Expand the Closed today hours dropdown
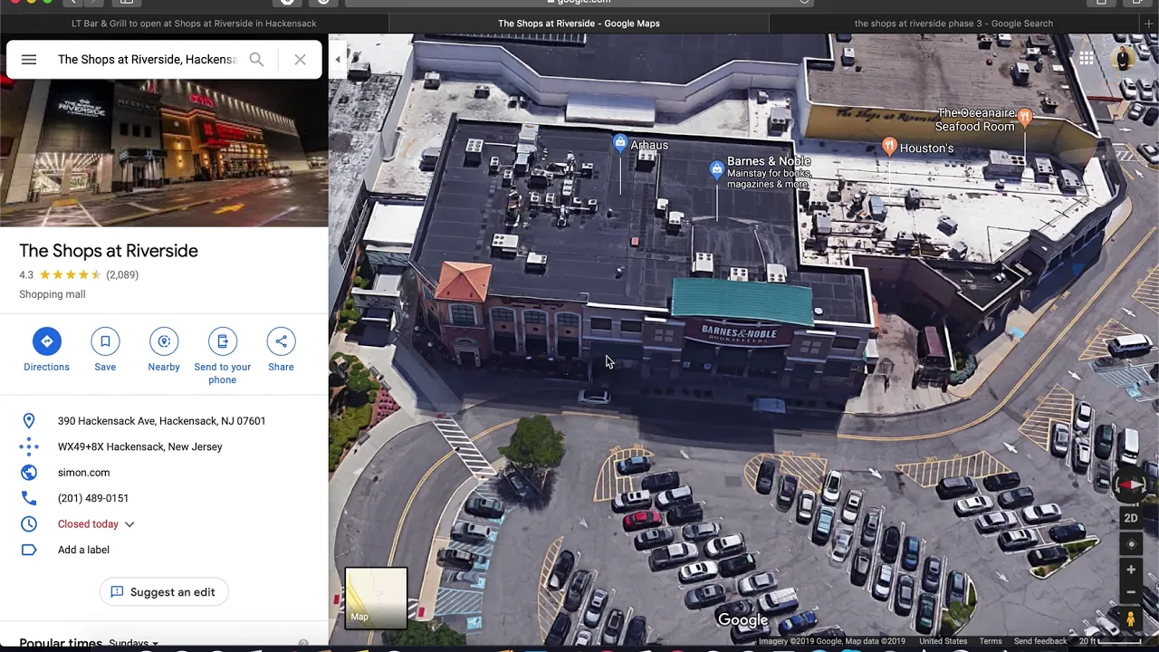1159x652 pixels. pyautogui.click(x=129, y=524)
